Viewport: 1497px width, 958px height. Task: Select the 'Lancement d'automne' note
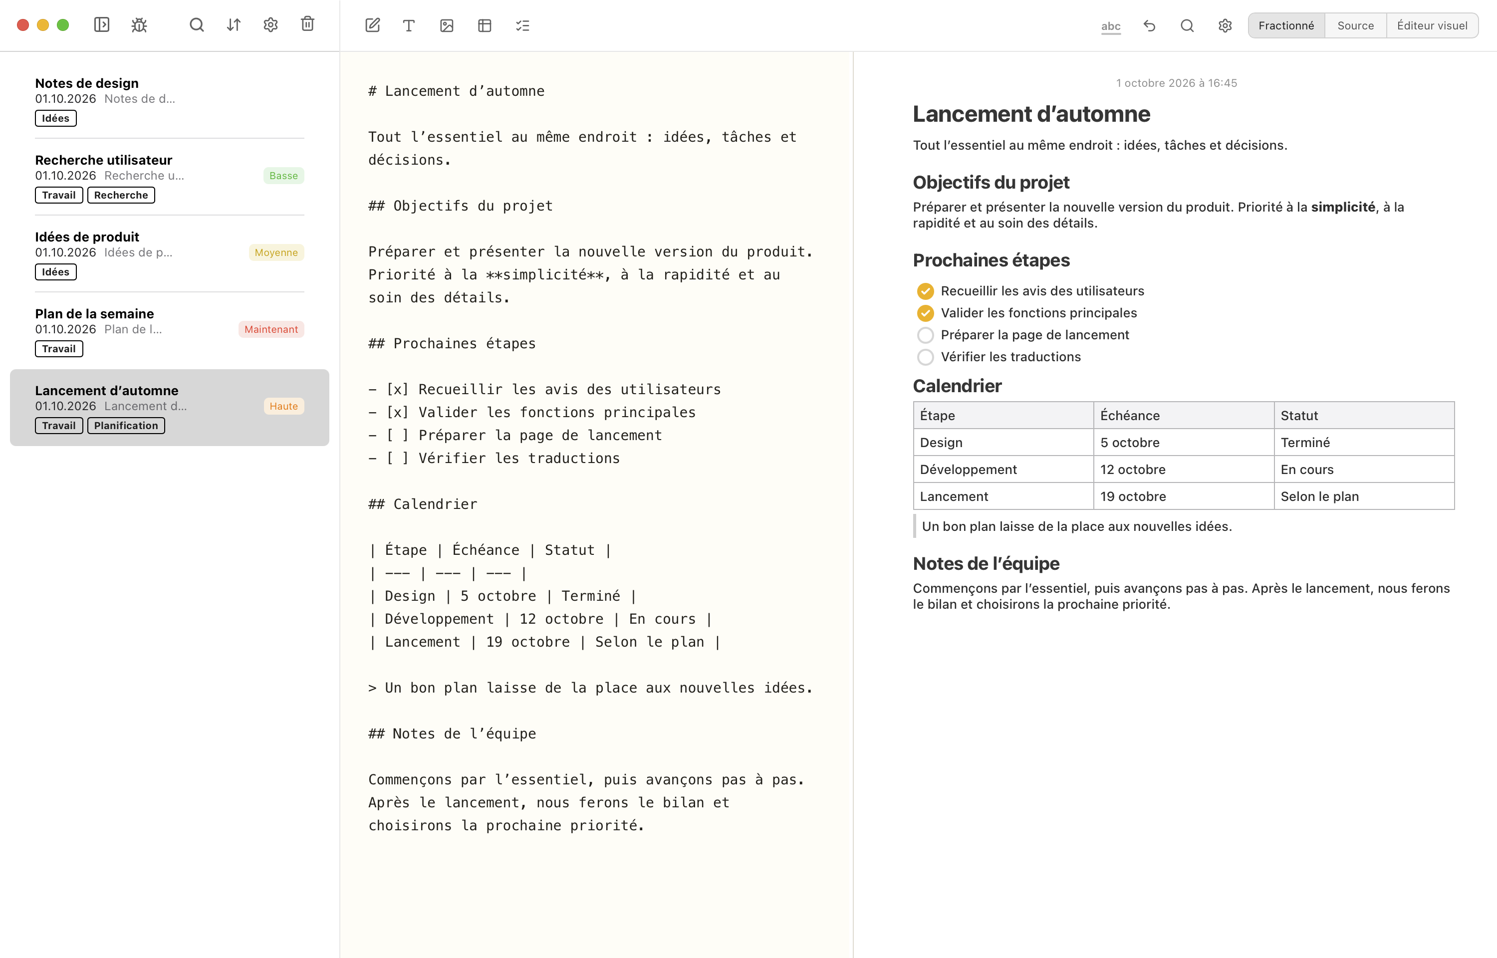pos(169,408)
